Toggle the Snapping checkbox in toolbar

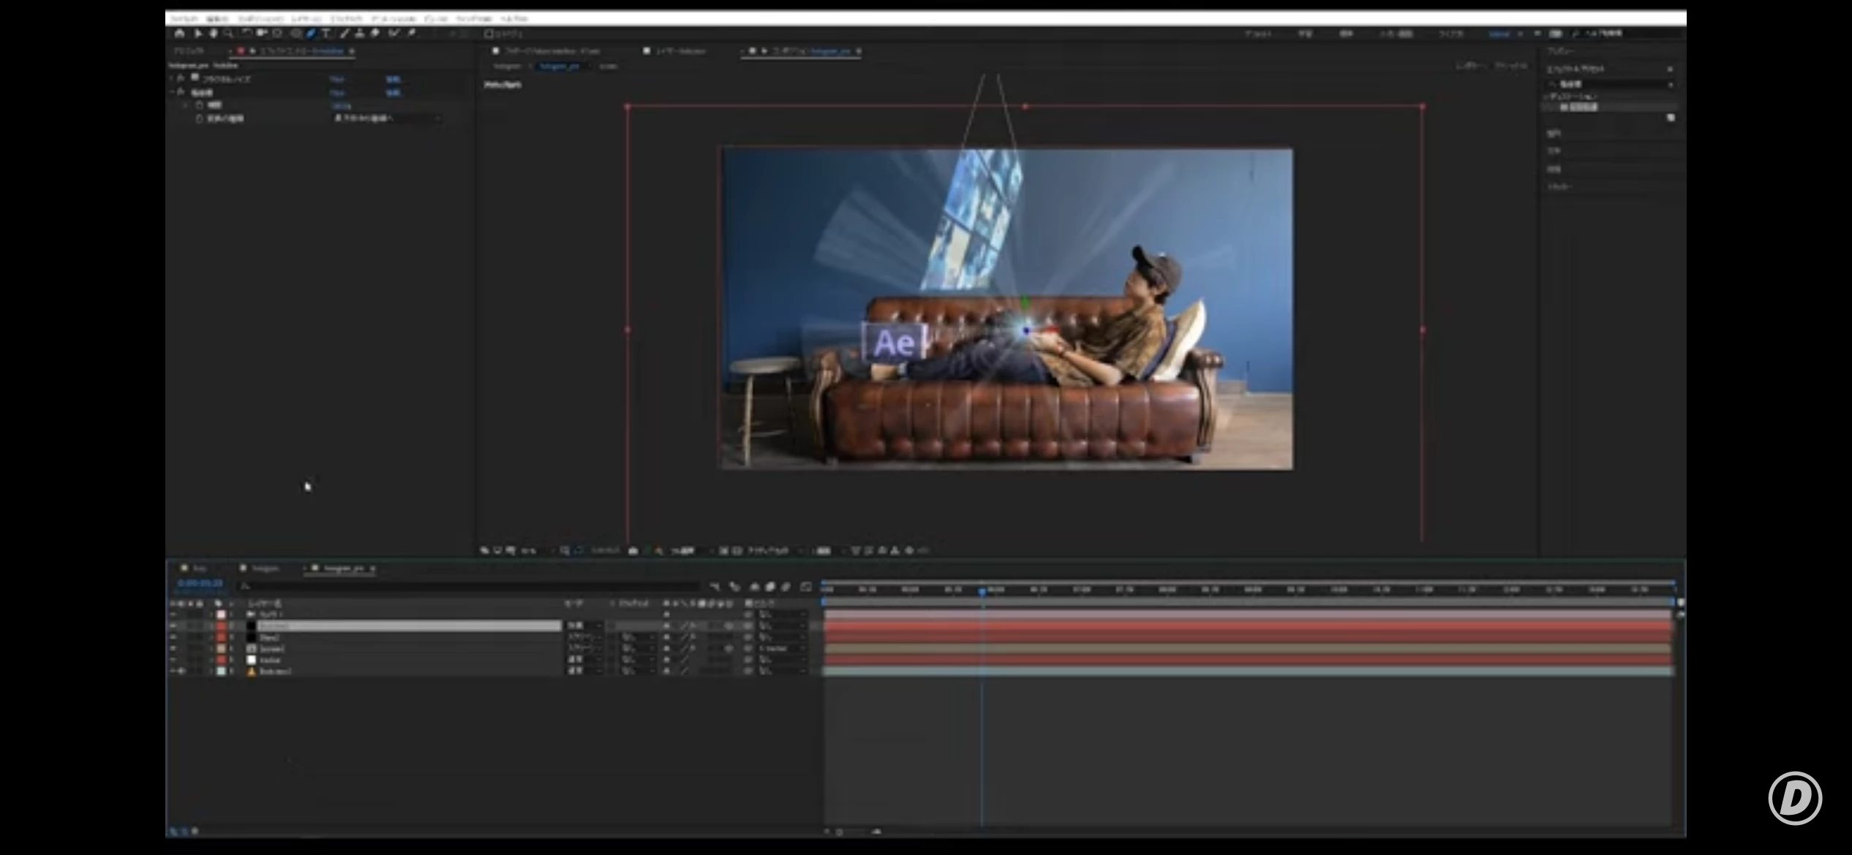(489, 34)
